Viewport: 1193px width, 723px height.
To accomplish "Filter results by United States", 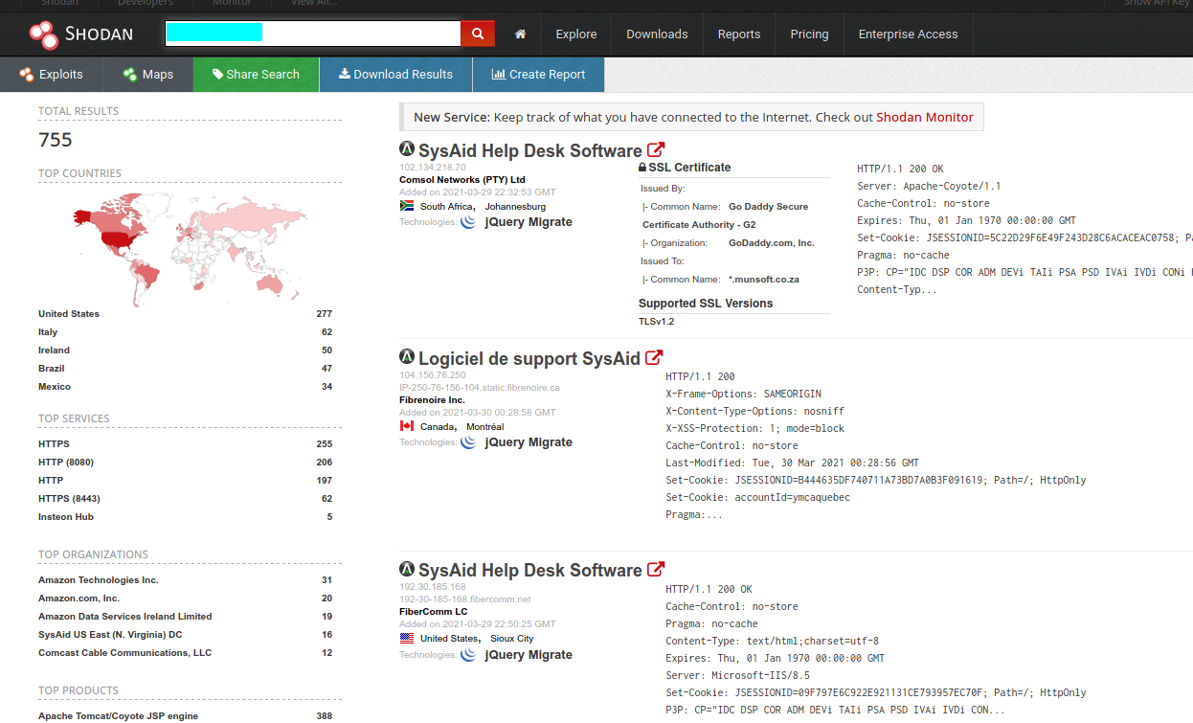I will click(69, 314).
